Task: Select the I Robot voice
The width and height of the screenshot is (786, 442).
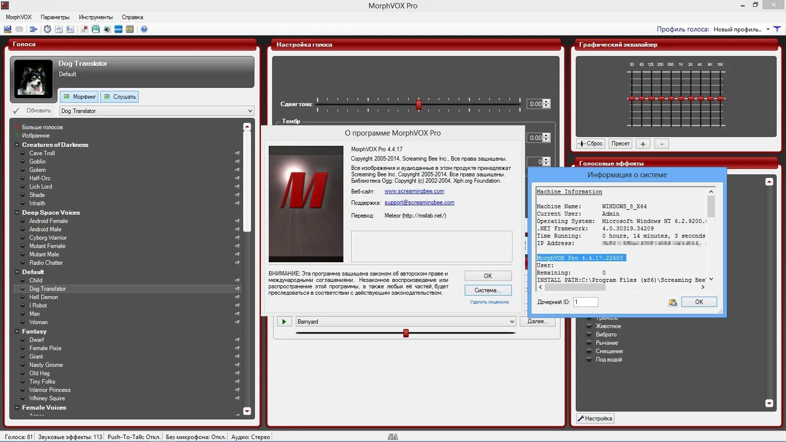Action: pos(38,305)
